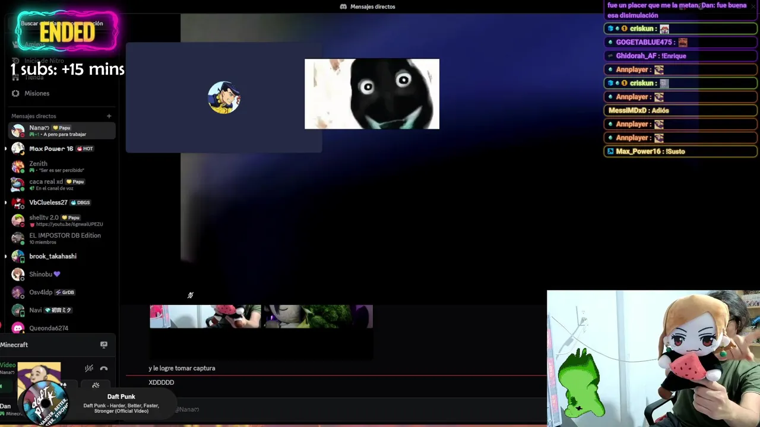The width and height of the screenshot is (760, 427).
Task: Open the Max Power 16 conversation
Action: click(62, 148)
